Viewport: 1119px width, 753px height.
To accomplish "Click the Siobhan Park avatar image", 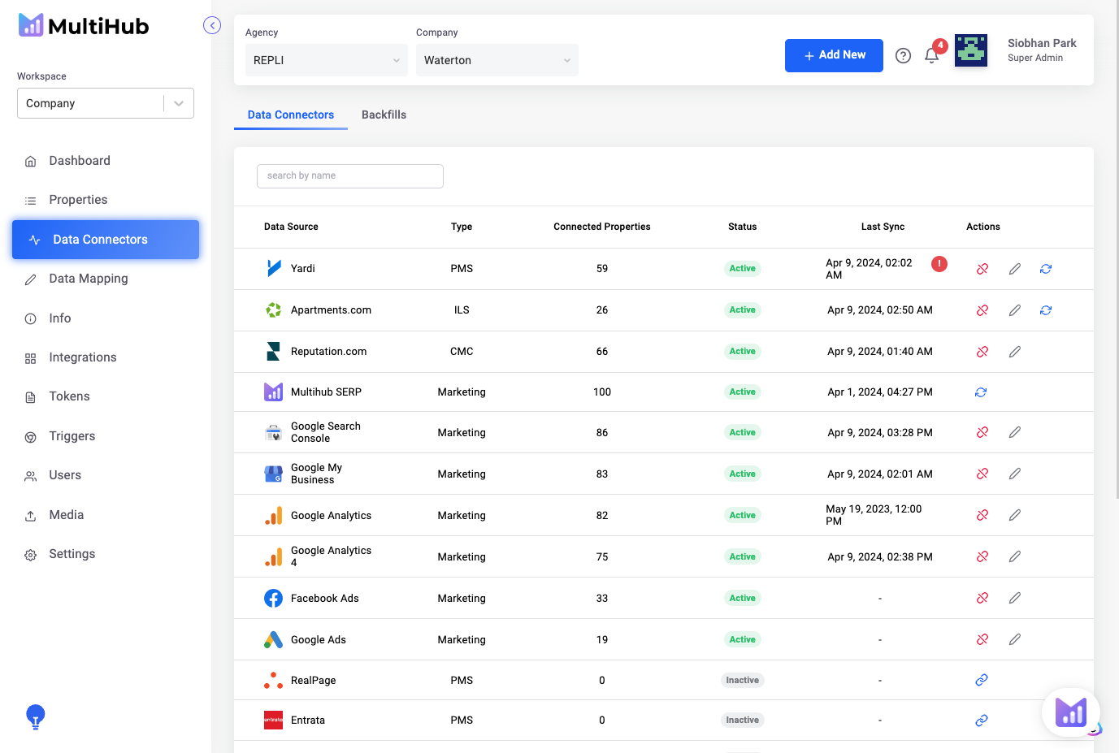I will (x=970, y=50).
